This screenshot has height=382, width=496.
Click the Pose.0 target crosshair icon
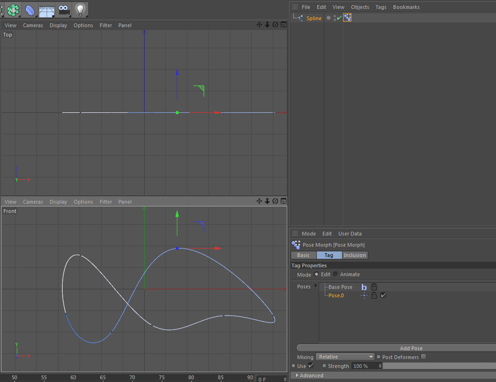tap(364, 295)
